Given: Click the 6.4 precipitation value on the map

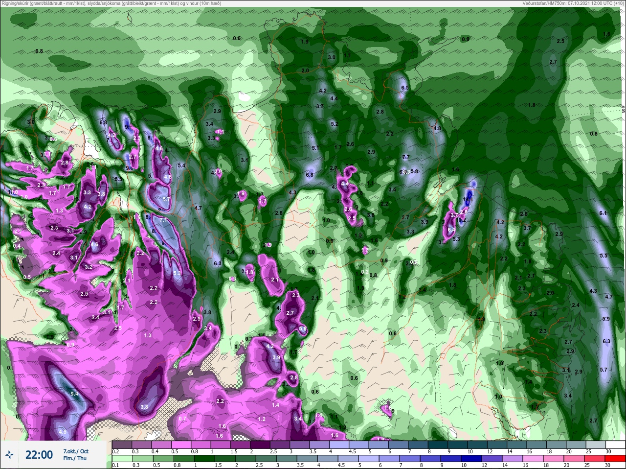Looking at the screenshot, I should 451,230.
